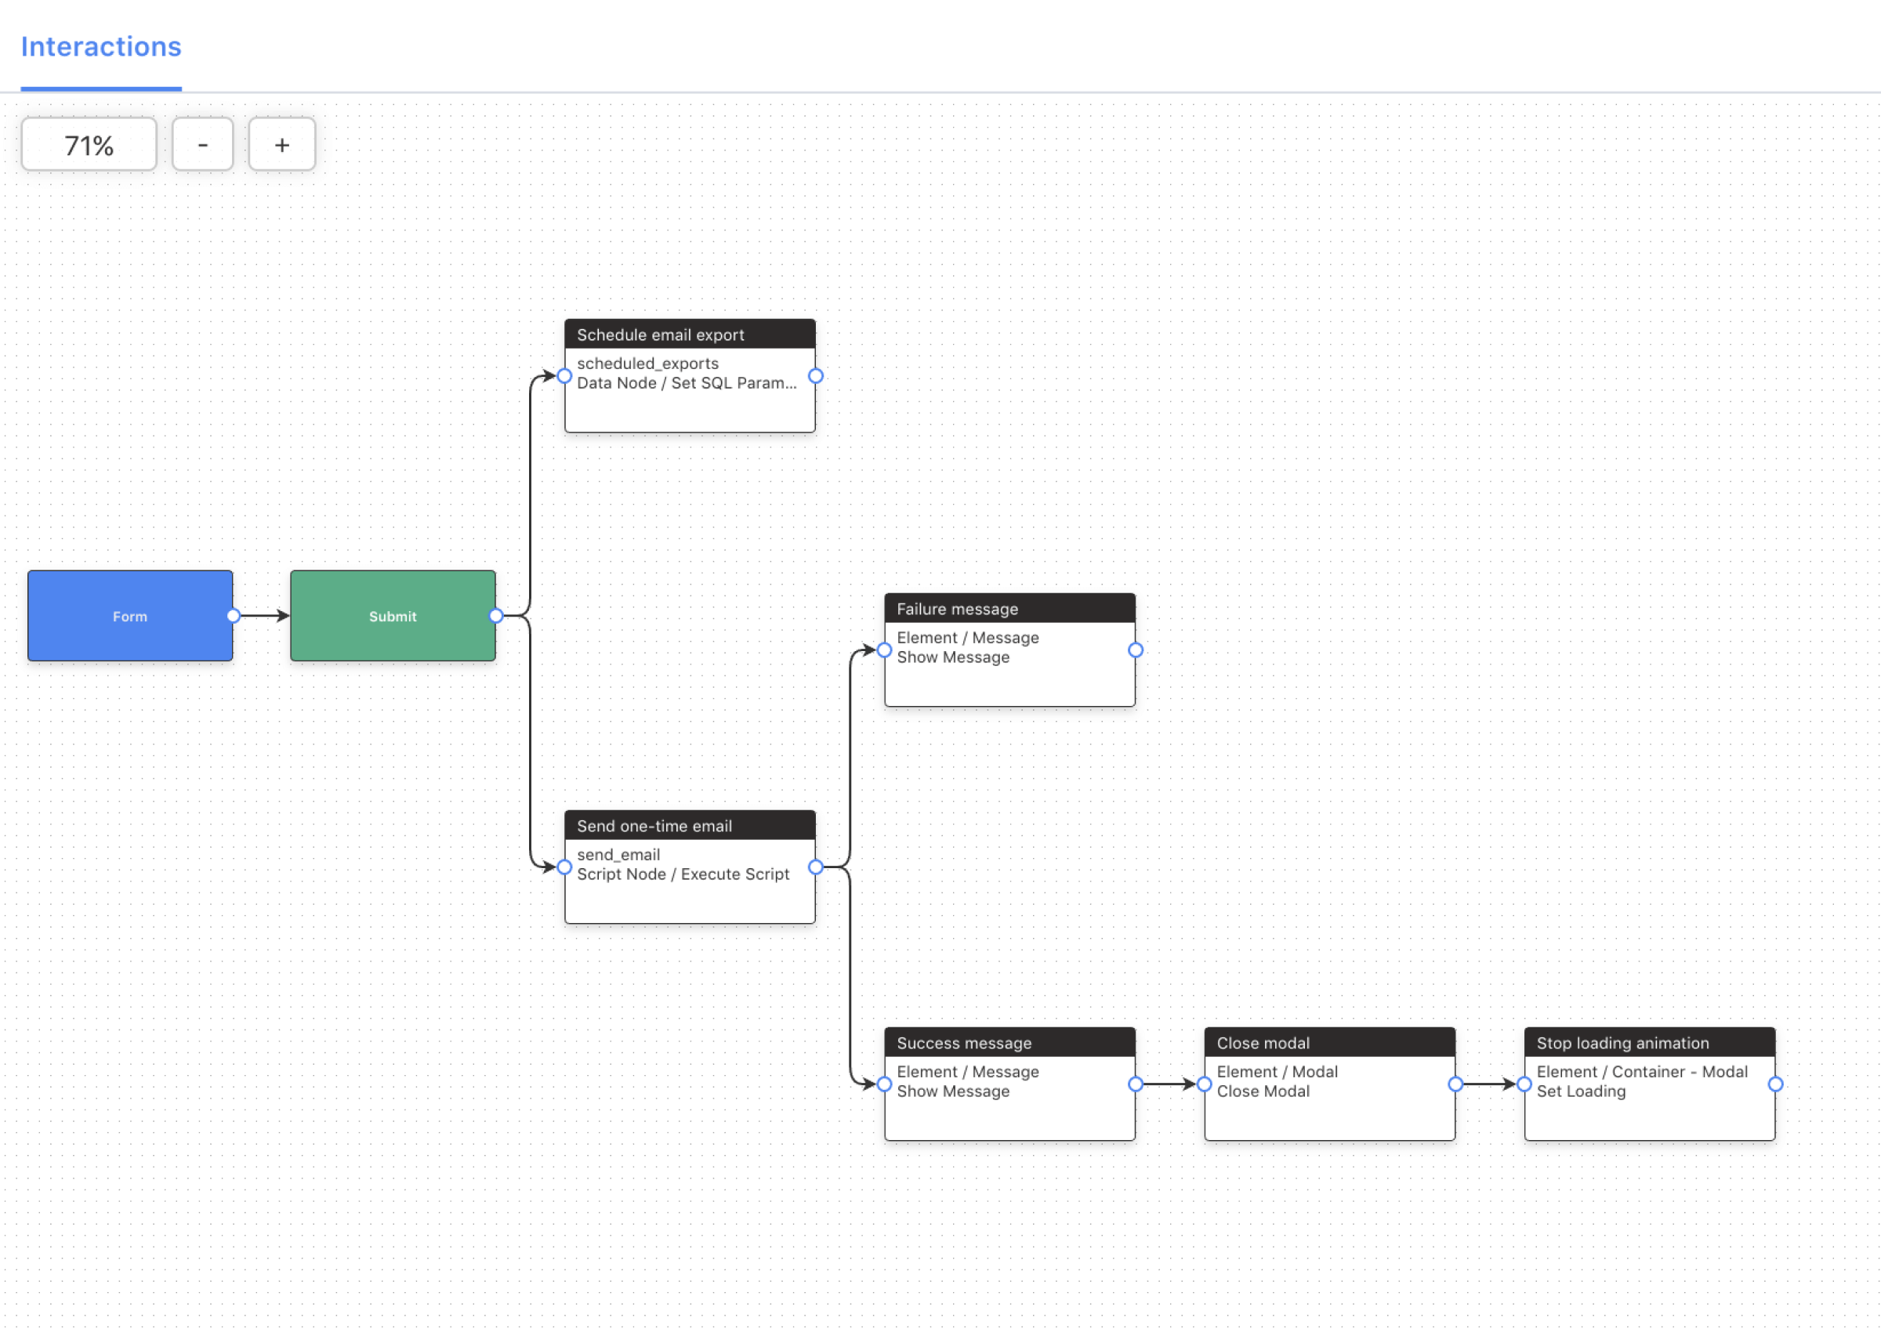Screen dimensions: 1881x1332
Task: Click Schedule email export output port
Action: tap(815, 376)
